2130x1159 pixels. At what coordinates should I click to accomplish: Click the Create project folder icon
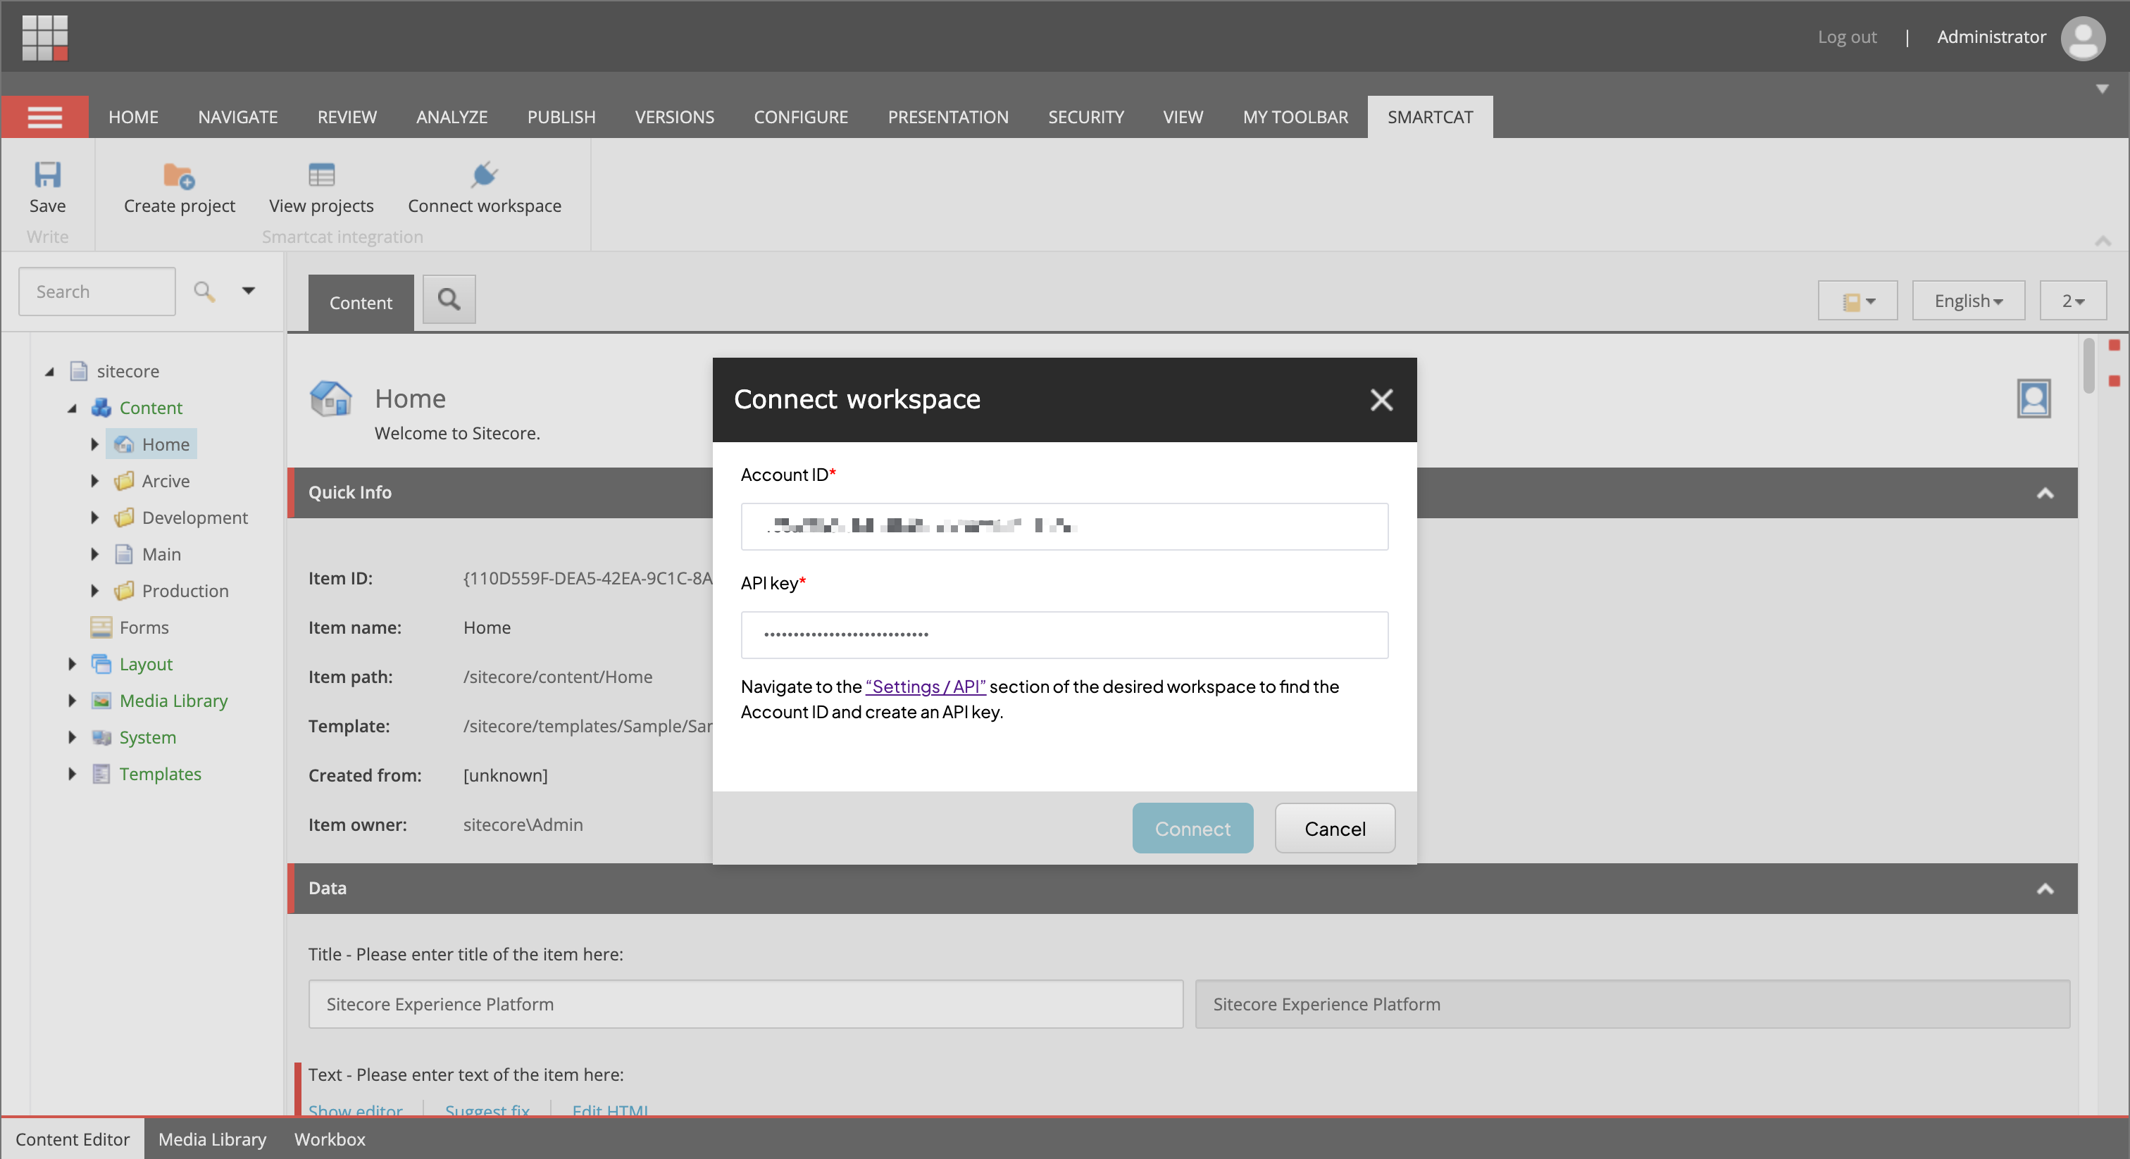pos(179,175)
